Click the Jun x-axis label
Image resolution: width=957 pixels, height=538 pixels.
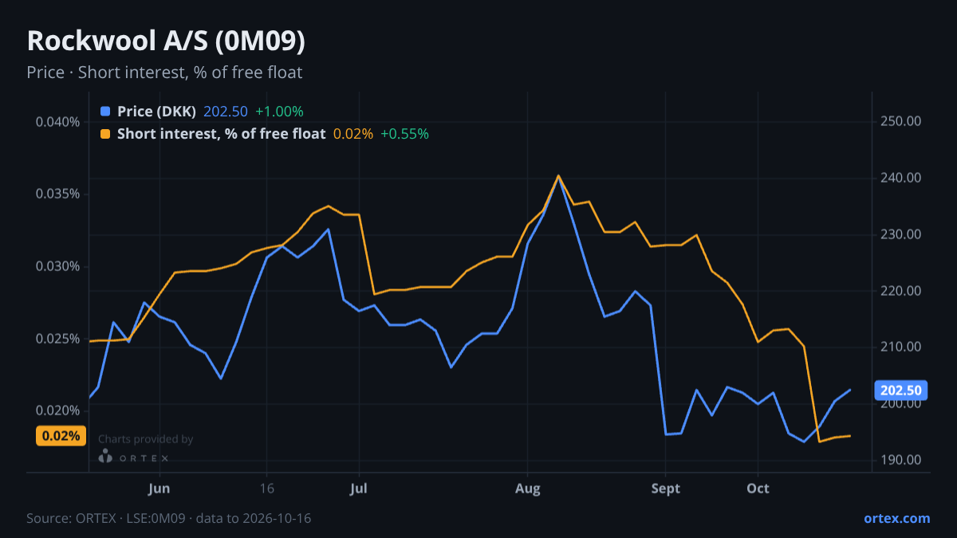(x=159, y=488)
